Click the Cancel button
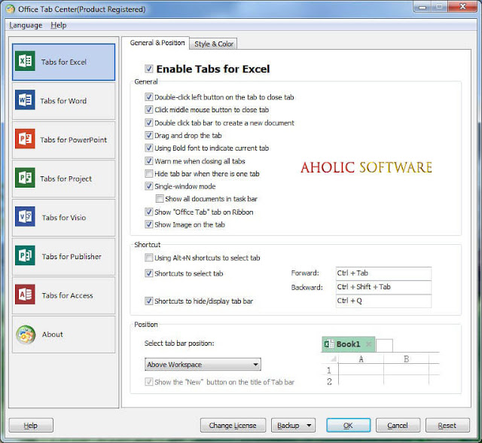Screen dimensions: 482x443 tap(398, 426)
